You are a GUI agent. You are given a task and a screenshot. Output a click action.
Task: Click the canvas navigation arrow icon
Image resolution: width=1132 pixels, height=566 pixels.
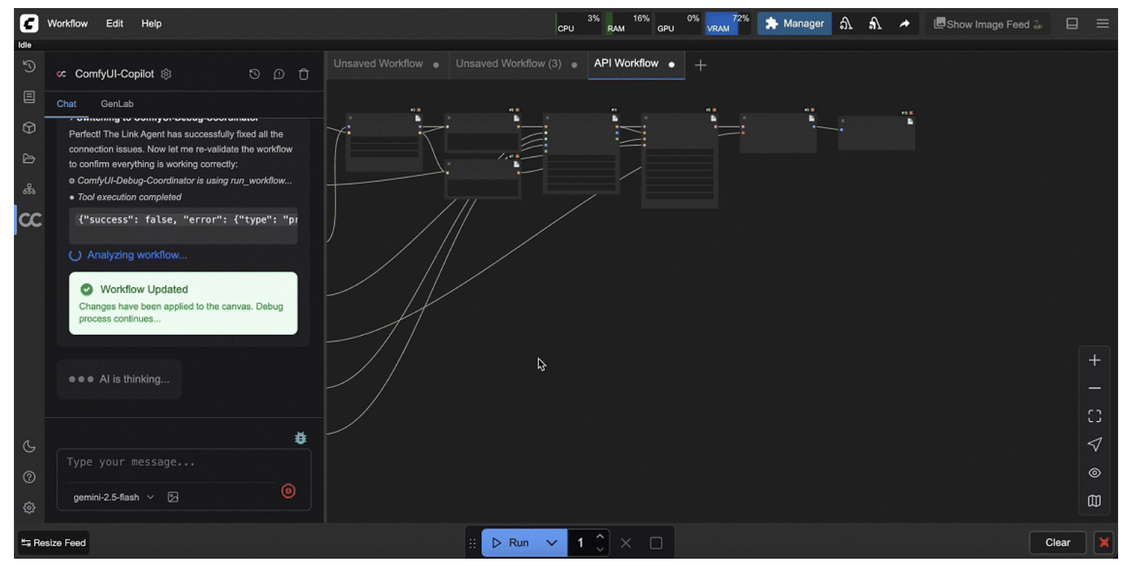1094,445
